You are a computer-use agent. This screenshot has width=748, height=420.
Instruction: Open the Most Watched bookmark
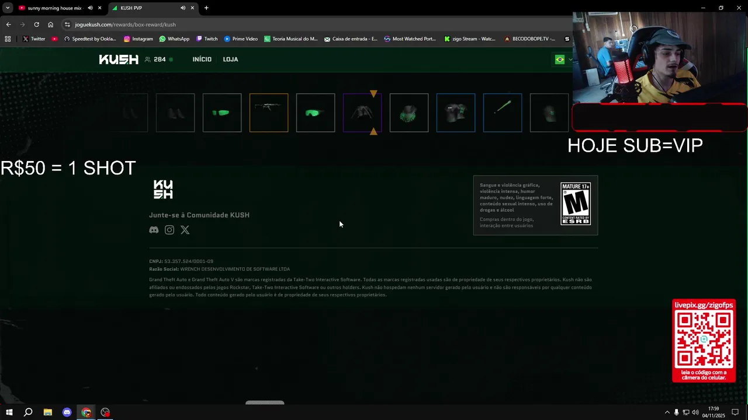point(410,39)
